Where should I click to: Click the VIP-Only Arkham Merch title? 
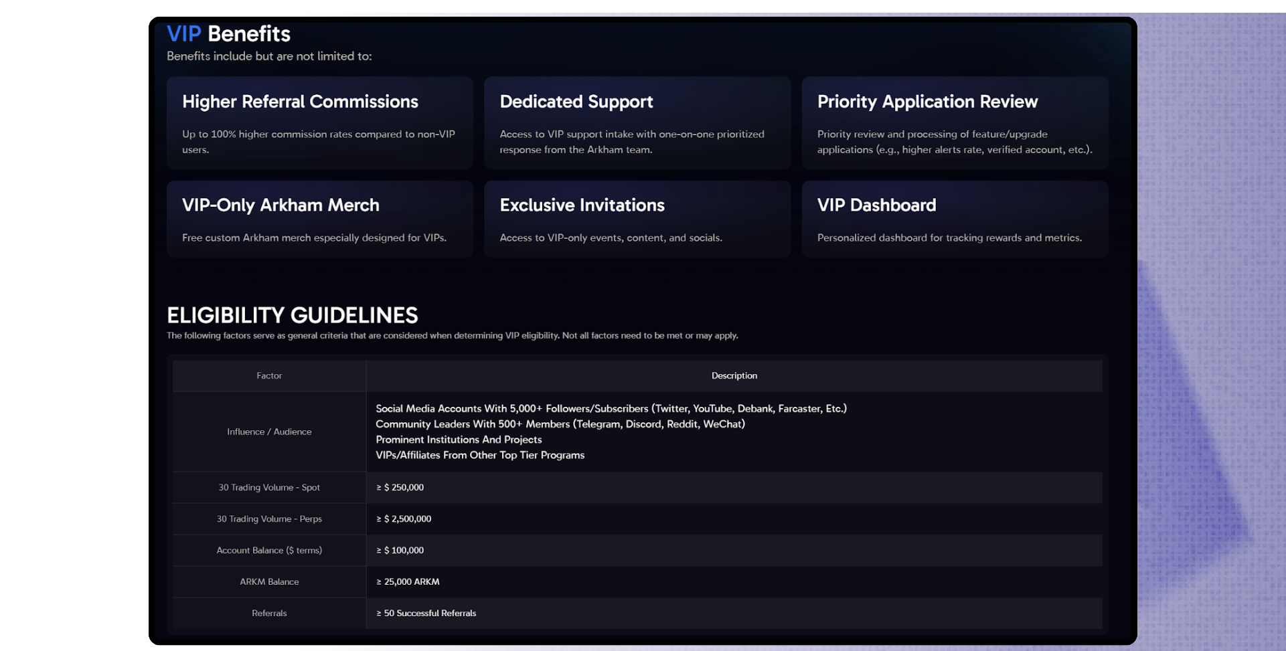pos(280,205)
